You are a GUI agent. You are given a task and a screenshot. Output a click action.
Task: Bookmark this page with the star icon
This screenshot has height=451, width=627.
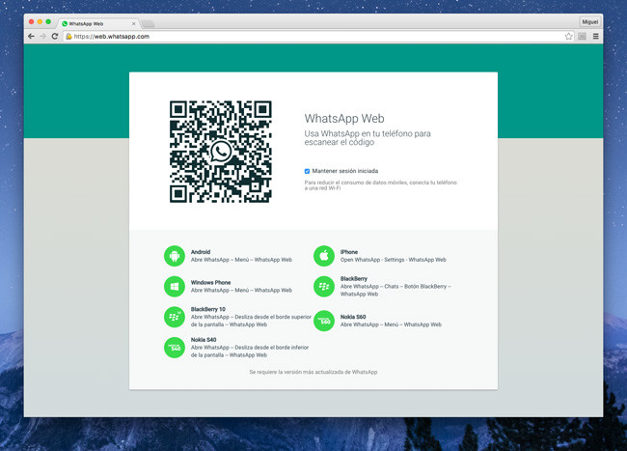pyautogui.click(x=568, y=37)
